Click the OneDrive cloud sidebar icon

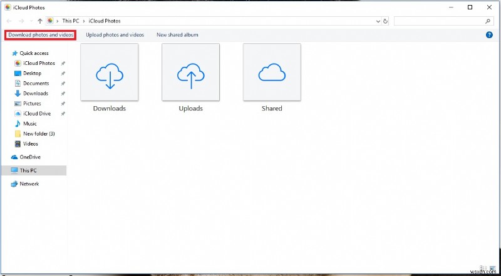tap(14, 157)
